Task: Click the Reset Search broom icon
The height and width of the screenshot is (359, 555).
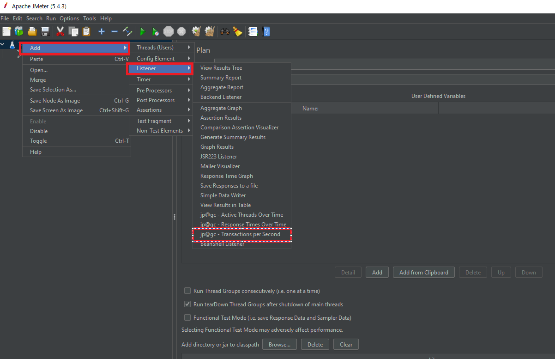Action: pos(237,31)
